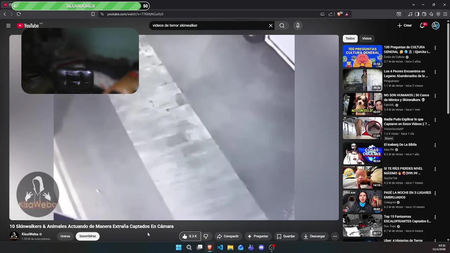Open Top 10 Fantasmas Escalofriantes video
Viewport: 450px width, 253px height.
pos(362,225)
